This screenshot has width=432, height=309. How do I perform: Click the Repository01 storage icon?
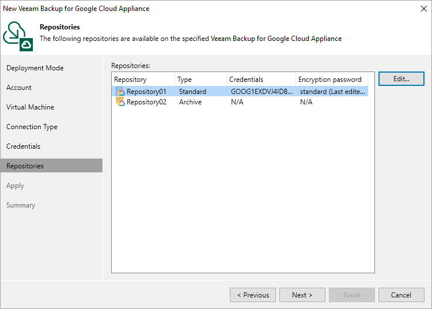point(120,91)
